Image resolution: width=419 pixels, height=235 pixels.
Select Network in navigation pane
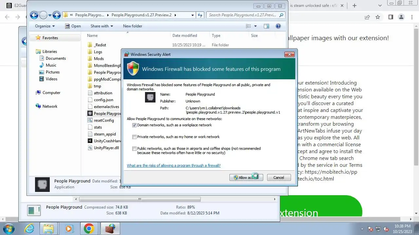(x=50, y=106)
